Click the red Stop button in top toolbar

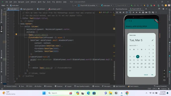(154, 6)
